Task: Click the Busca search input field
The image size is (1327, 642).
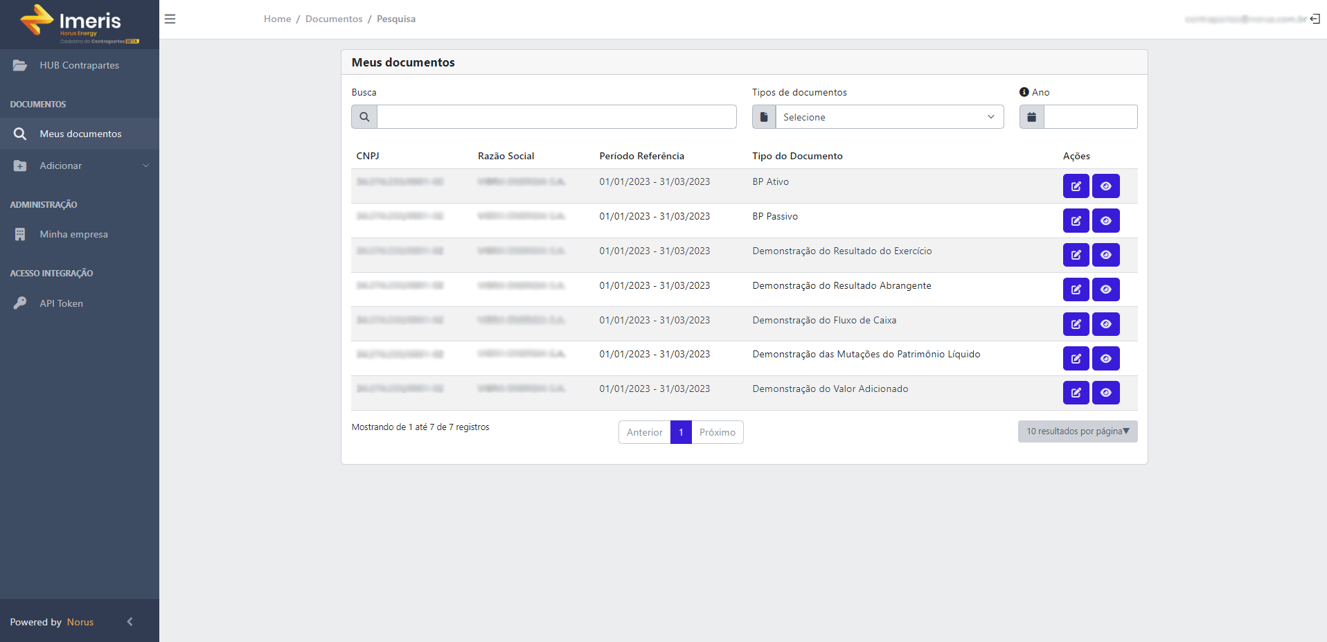Action: click(x=556, y=117)
